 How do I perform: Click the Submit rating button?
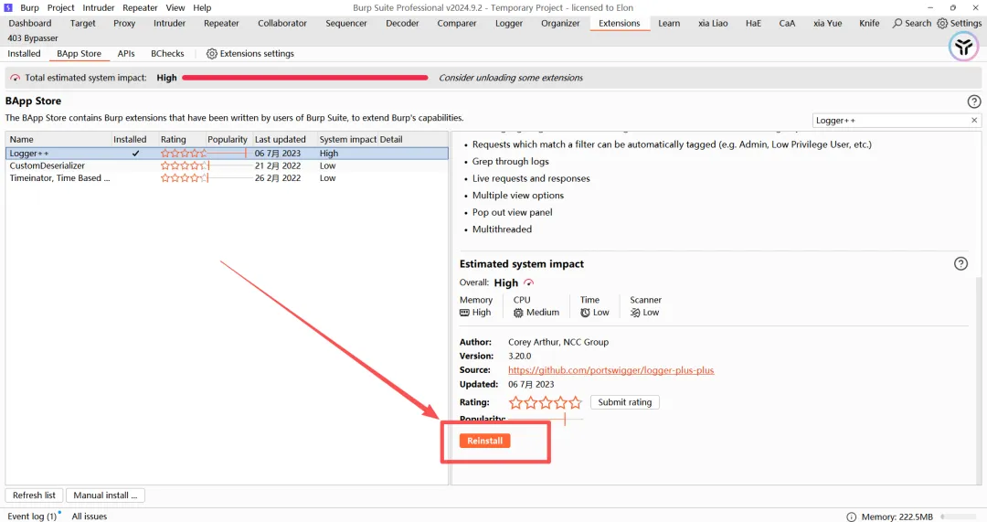624,402
